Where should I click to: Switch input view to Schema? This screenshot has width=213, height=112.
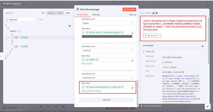[51, 13]
